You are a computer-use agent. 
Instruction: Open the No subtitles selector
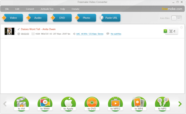point(116,34)
